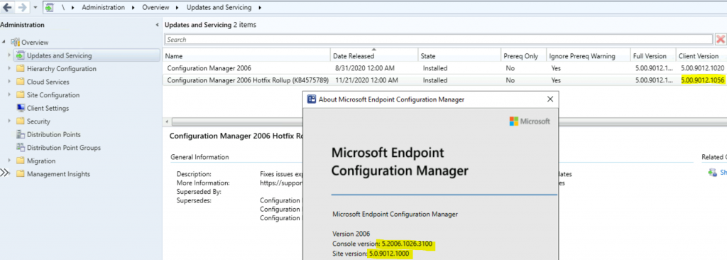The image size is (727, 260).
Task: Click the Updates and Servicing icon
Action: [x=20, y=55]
